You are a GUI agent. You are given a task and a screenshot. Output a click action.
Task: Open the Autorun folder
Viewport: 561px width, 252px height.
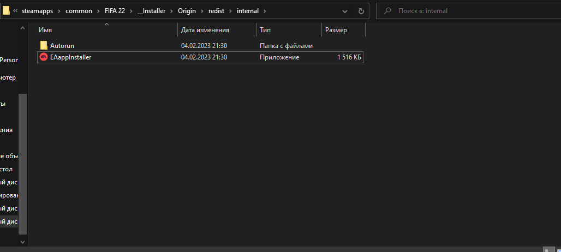point(62,46)
